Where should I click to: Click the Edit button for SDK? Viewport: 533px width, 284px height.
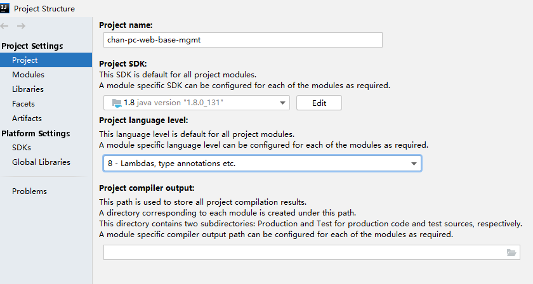(319, 103)
